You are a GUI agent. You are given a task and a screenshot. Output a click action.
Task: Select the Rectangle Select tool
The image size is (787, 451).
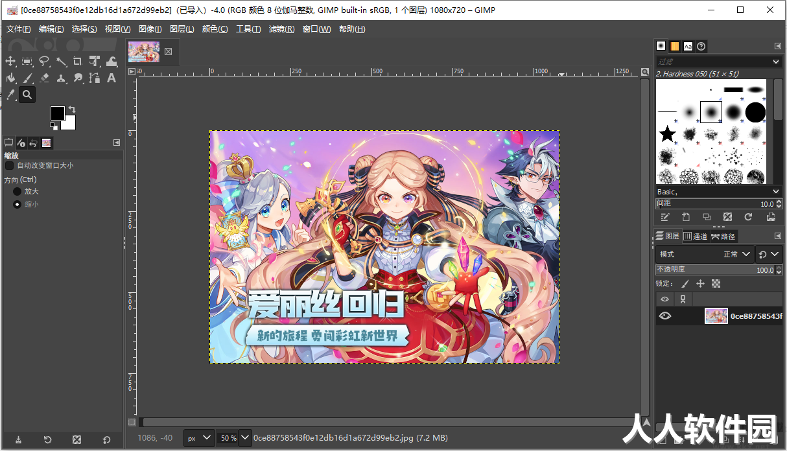point(27,62)
